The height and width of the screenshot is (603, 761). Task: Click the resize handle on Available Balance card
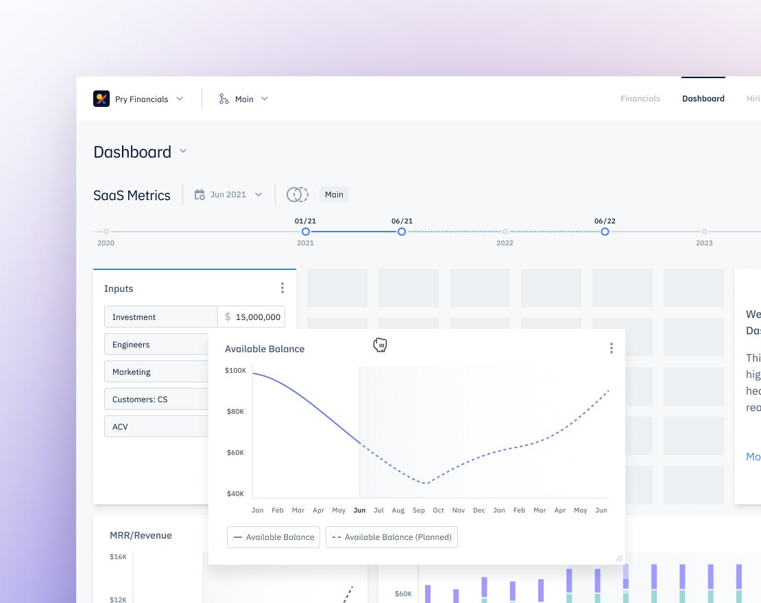[x=619, y=558]
